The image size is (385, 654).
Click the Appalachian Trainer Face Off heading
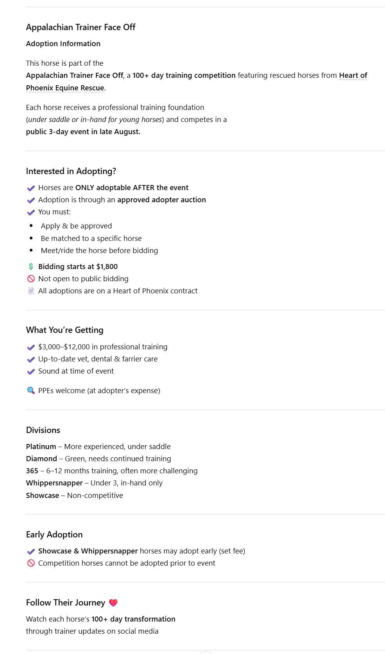[81, 27]
